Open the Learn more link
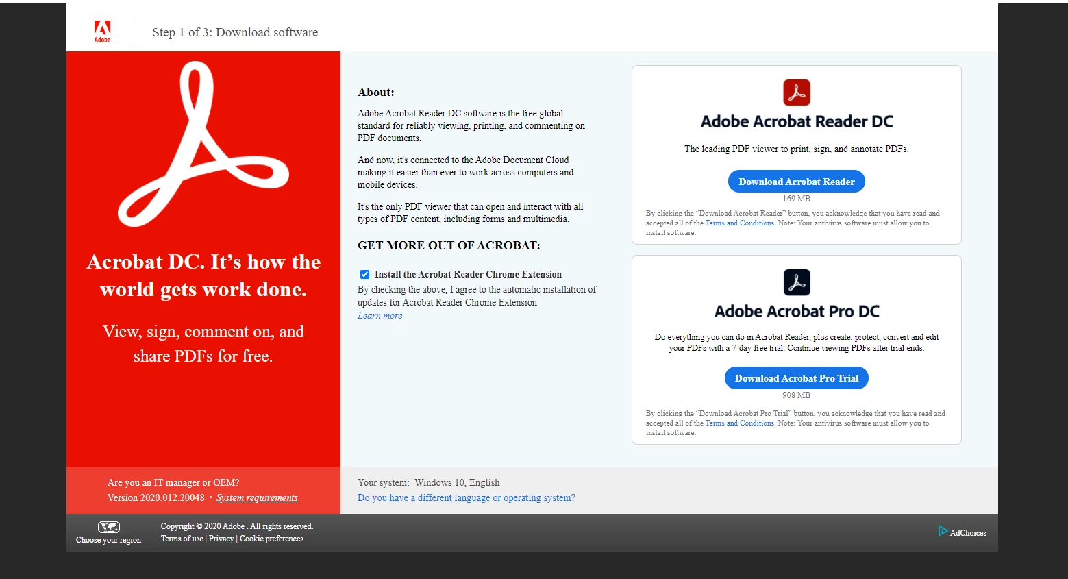Viewport: 1068px width, 579px height. (x=380, y=316)
